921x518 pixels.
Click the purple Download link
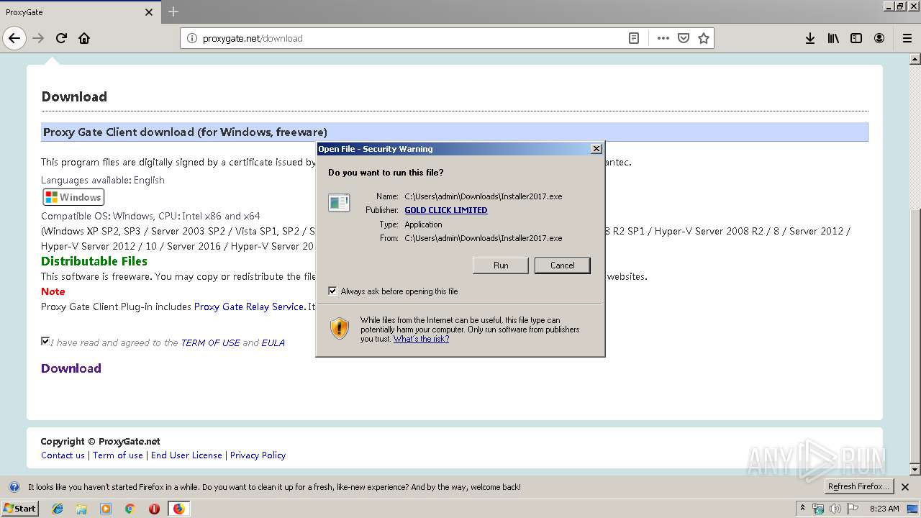click(x=71, y=368)
